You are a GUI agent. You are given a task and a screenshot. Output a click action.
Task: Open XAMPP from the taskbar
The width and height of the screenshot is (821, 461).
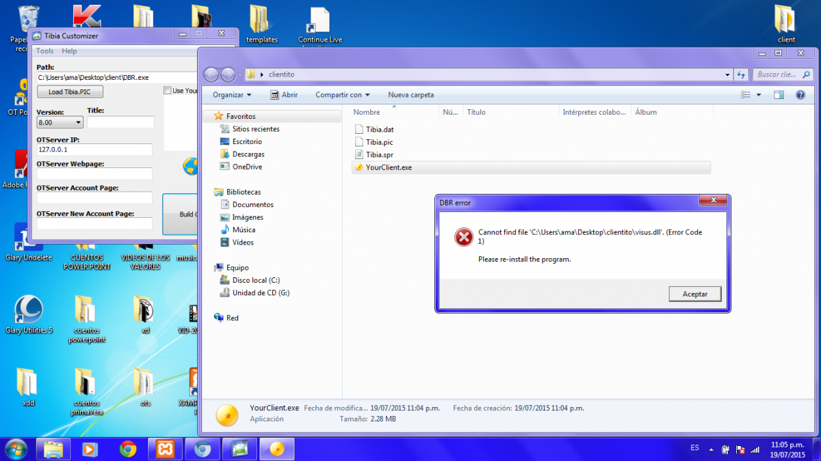165,449
